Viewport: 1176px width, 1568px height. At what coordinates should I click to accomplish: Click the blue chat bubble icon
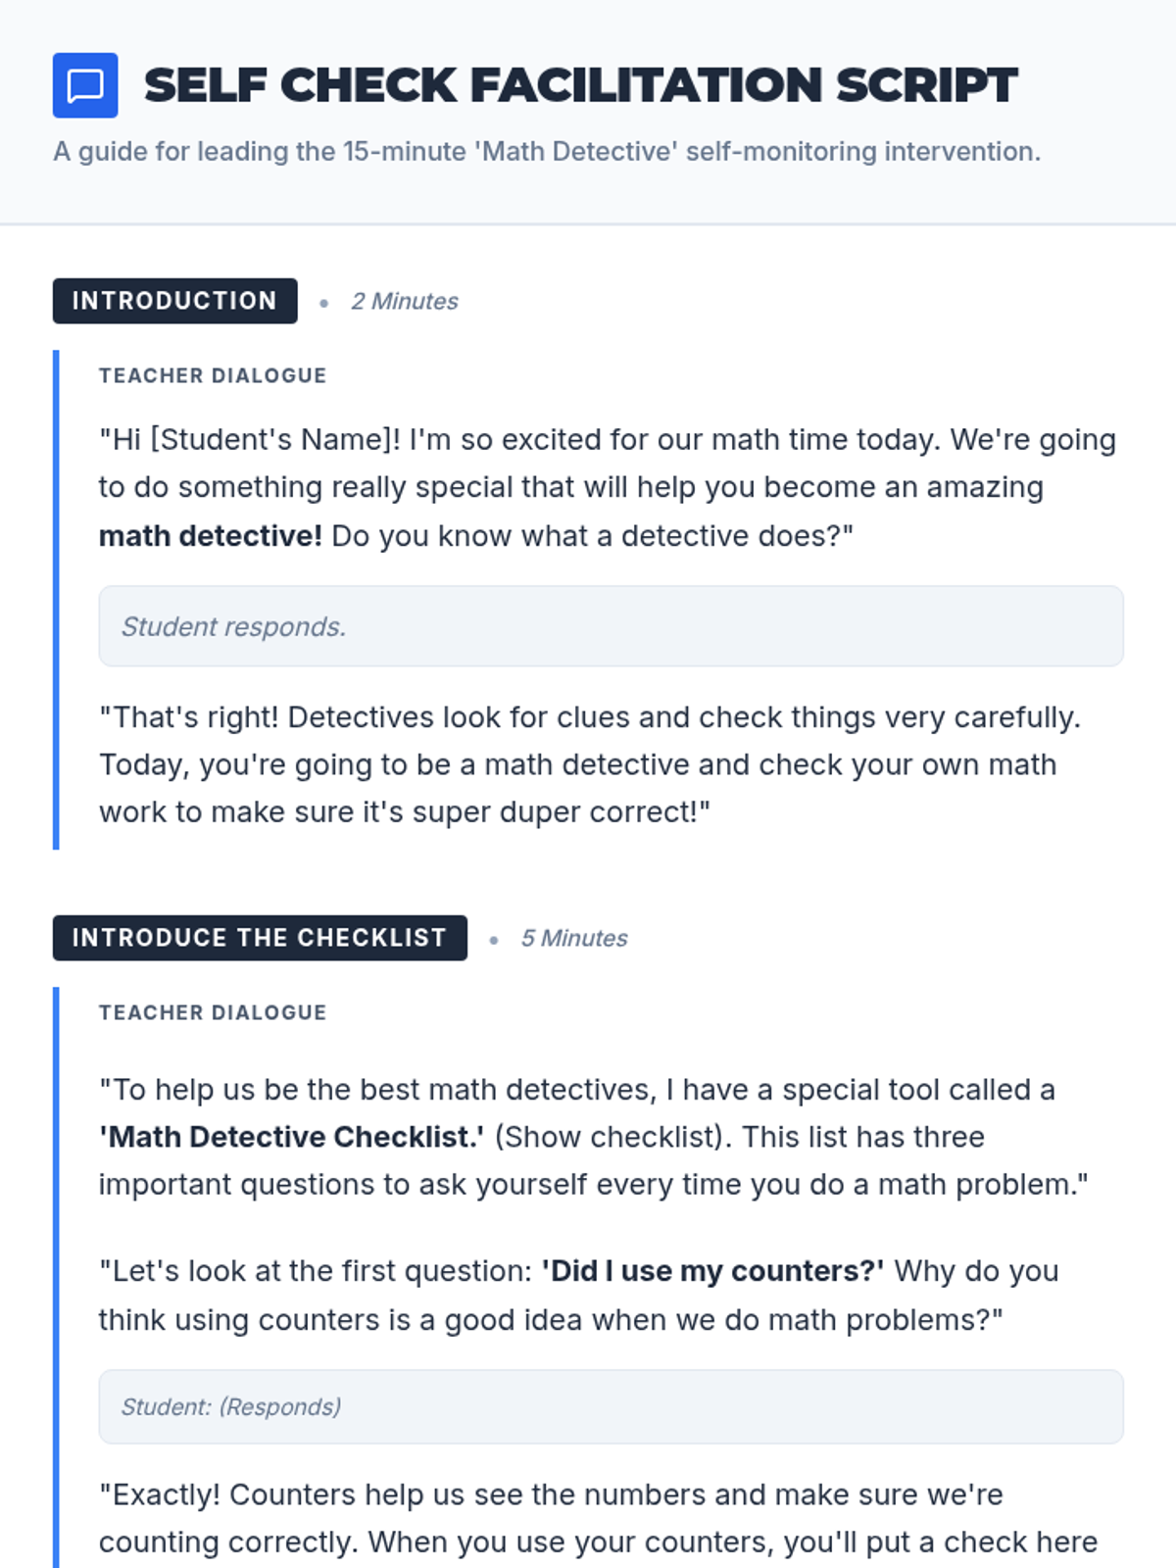click(x=85, y=85)
